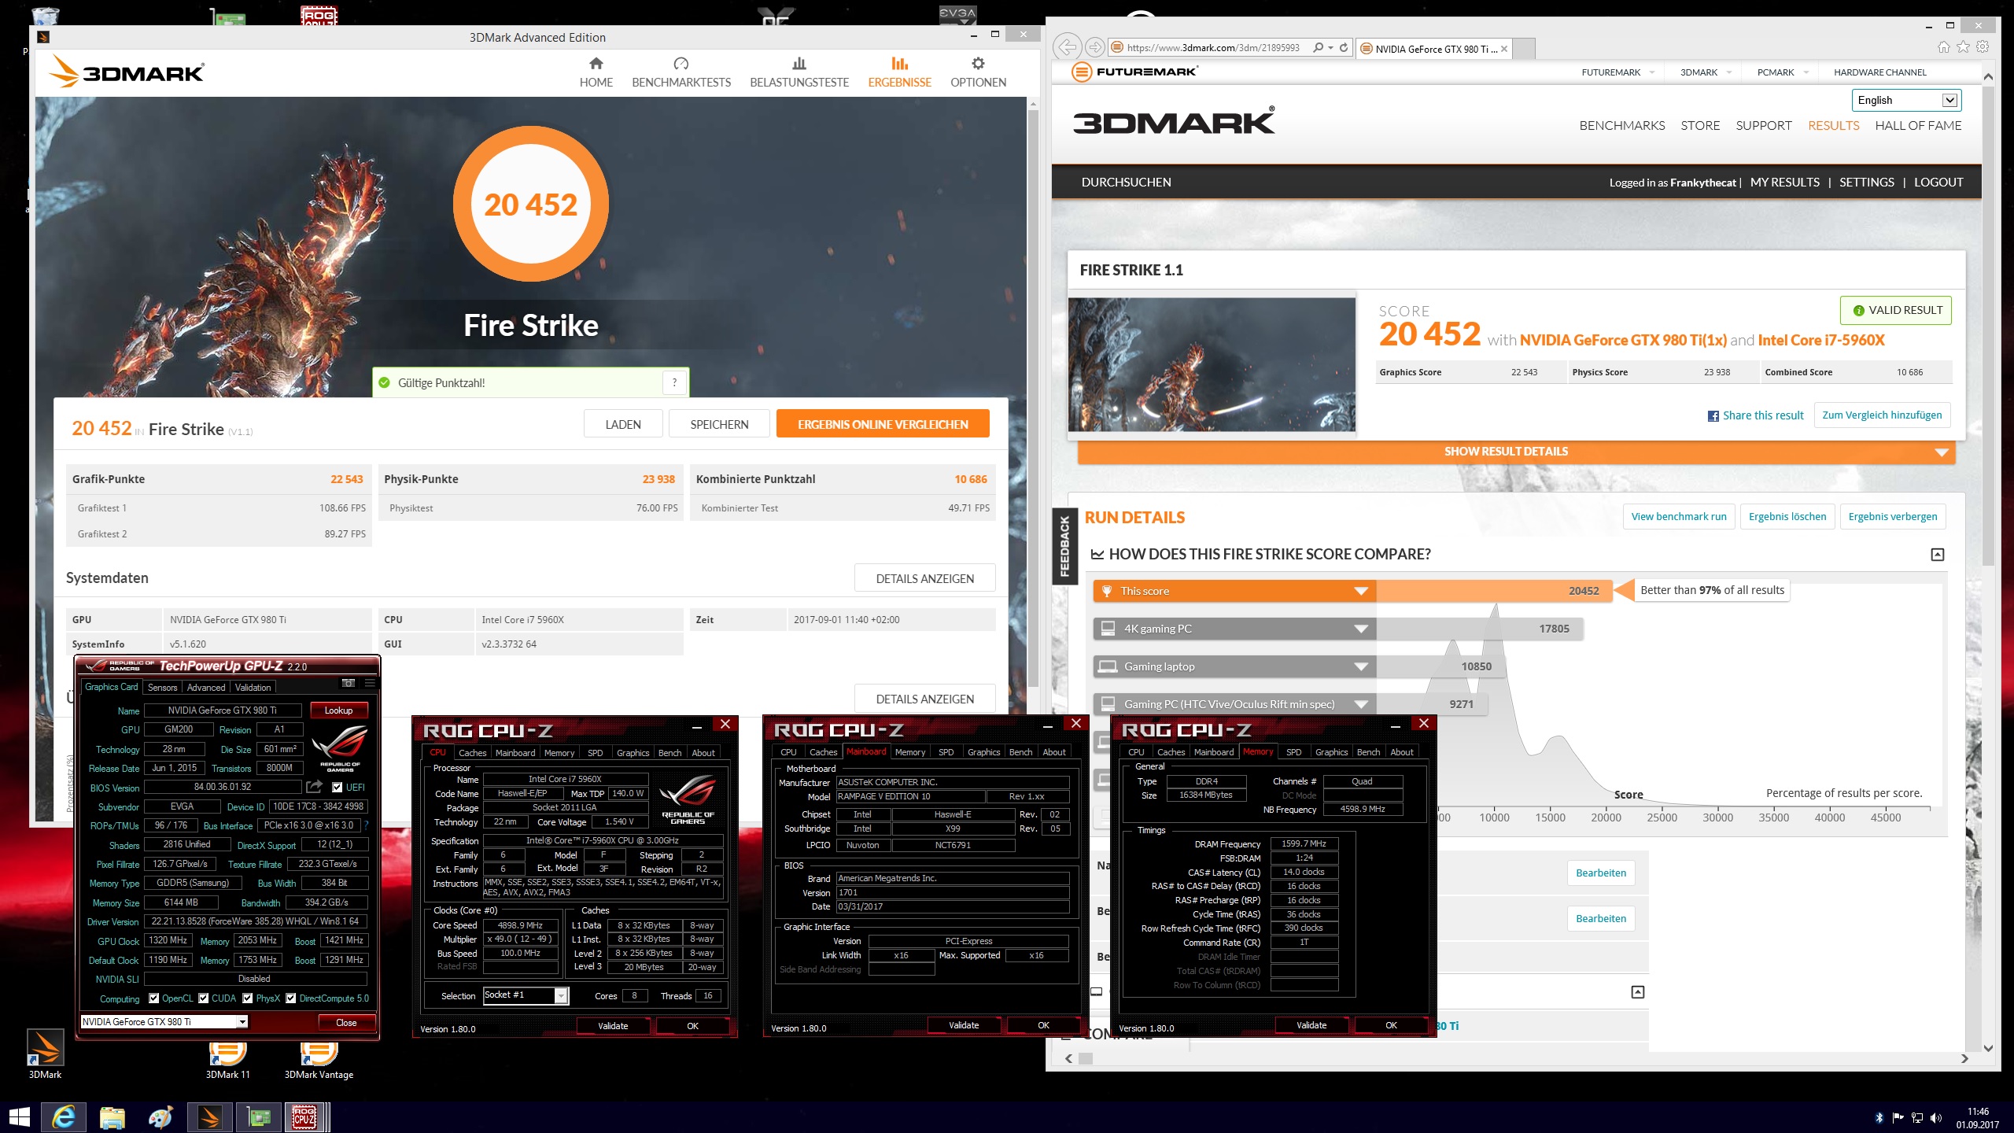Open the 3DMark Vantage desktop shortcut
2014x1133 pixels.
click(x=319, y=1061)
